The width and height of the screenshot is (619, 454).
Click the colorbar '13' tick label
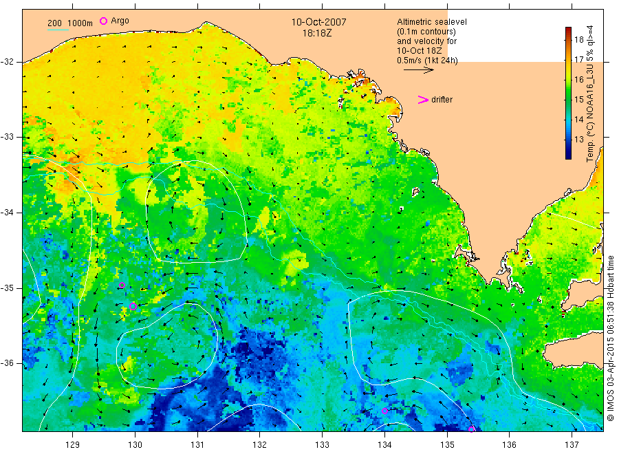tap(578, 140)
